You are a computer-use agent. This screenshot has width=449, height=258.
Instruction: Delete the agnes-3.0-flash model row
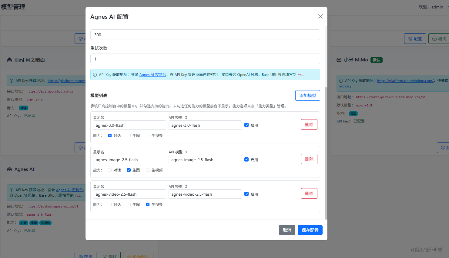tap(309, 125)
